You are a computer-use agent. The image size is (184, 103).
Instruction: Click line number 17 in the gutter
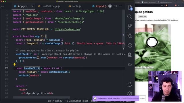click(6, 68)
